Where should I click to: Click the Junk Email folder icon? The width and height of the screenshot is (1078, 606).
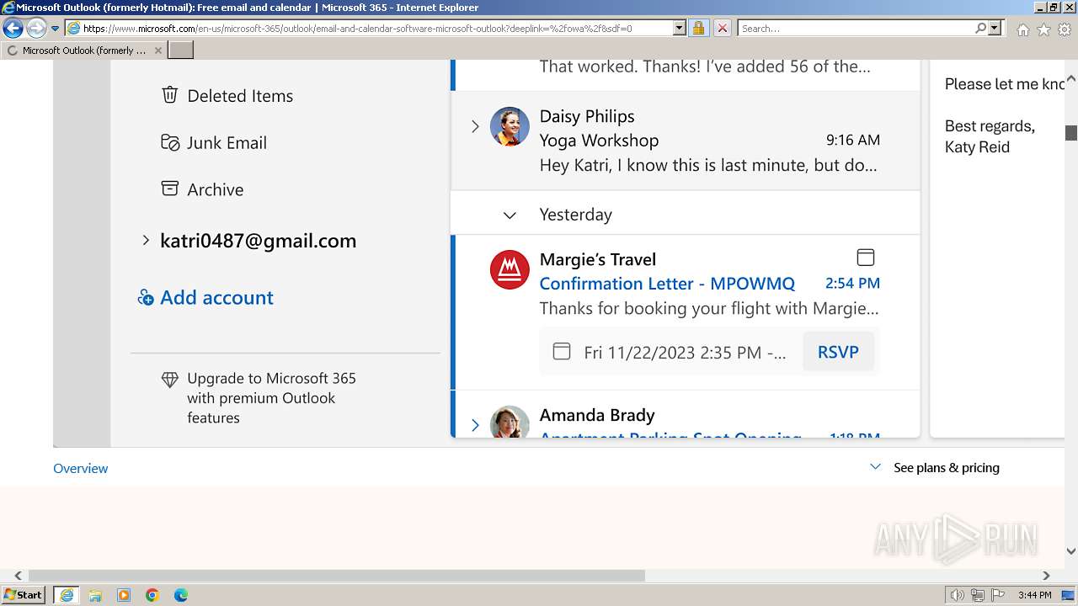pyautogui.click(x=169, y=142)
